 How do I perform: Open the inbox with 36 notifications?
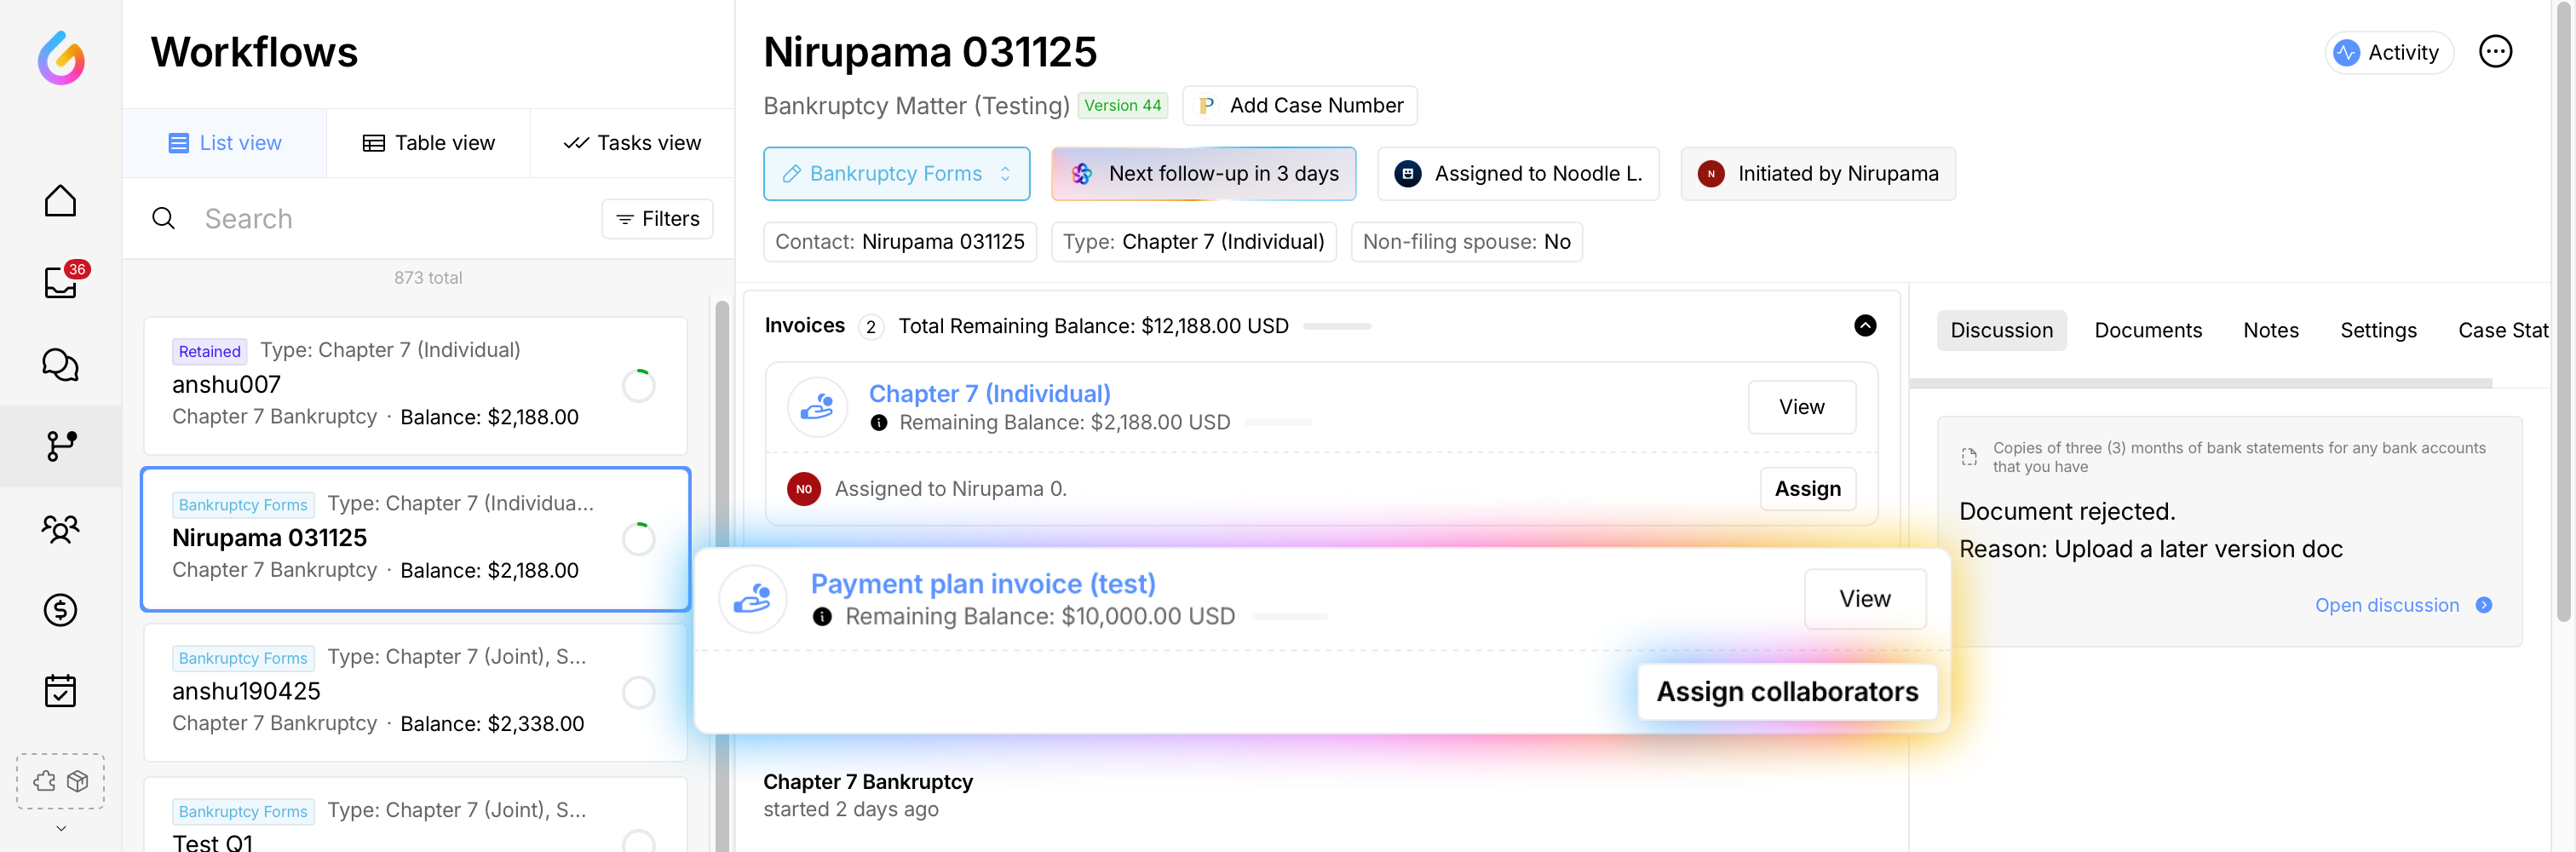click(60, 283)
